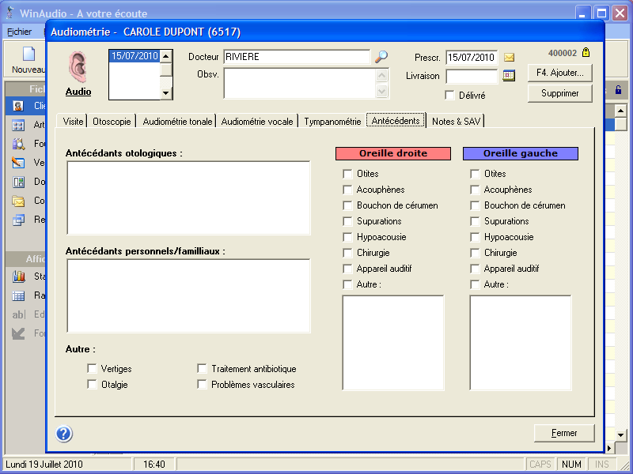Screen dimensions: 633x474
Task: Click the binoculars icon in left sidebar
Action: click(x=18, y=144)
